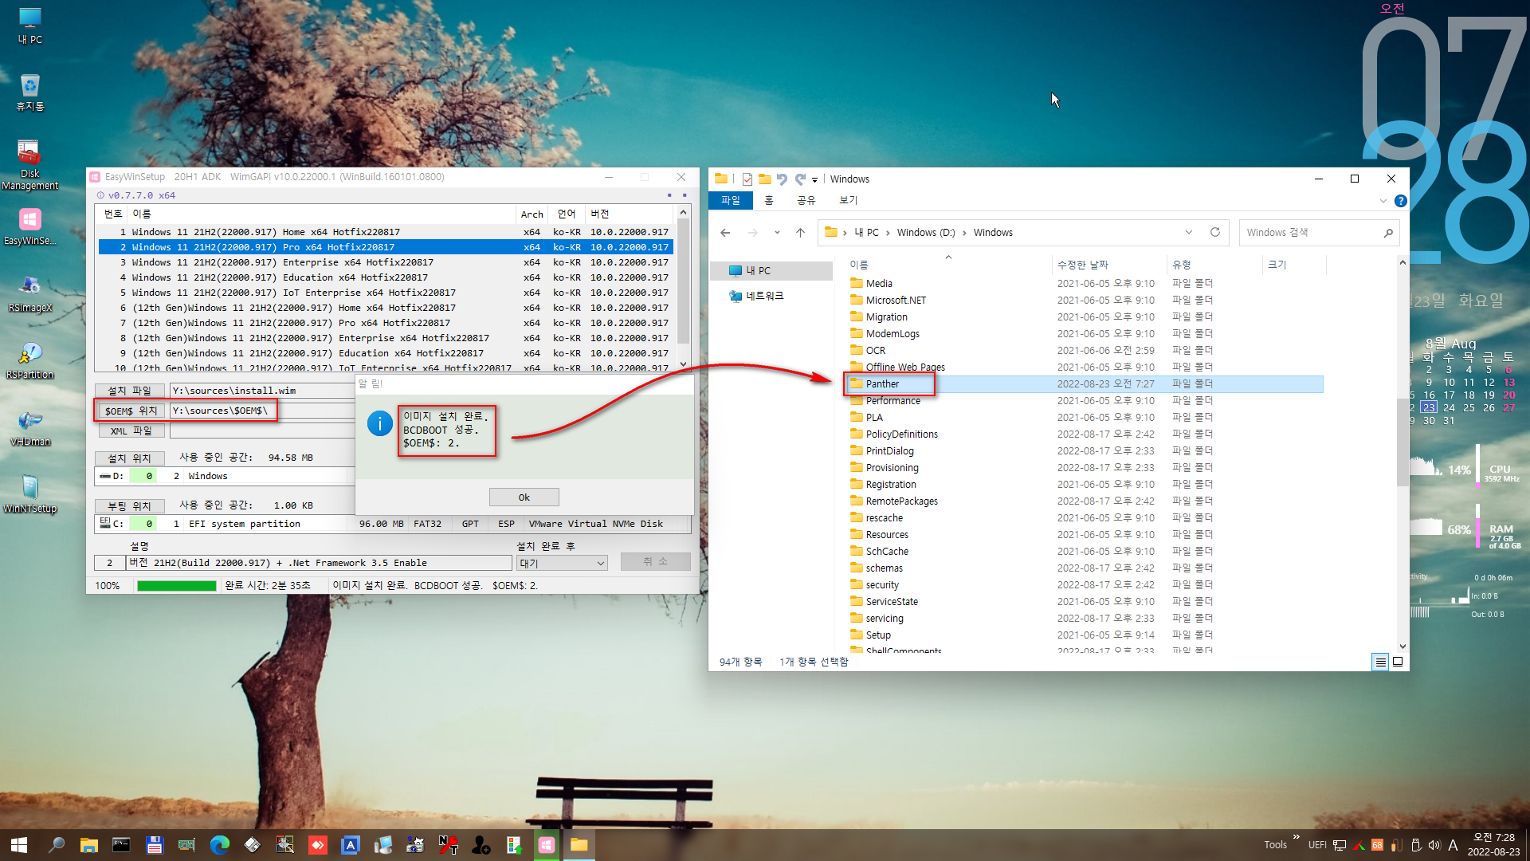The width and height of the screenshot is (1530, 861).
Task: Open the taskbar clock showing 오전 7:28
Action: tap(1493, 844)
